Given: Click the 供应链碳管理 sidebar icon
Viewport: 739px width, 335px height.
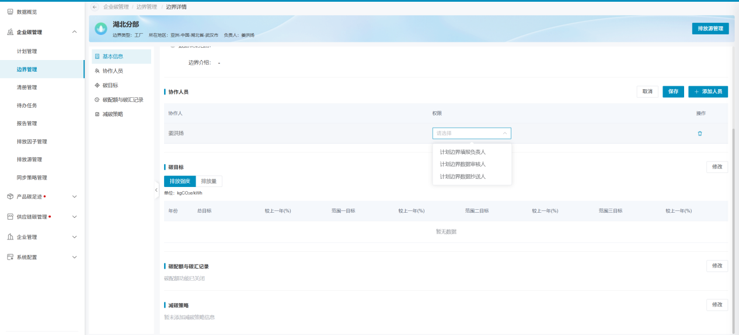Looking at the screenshot, I should (x=10, y=217).
